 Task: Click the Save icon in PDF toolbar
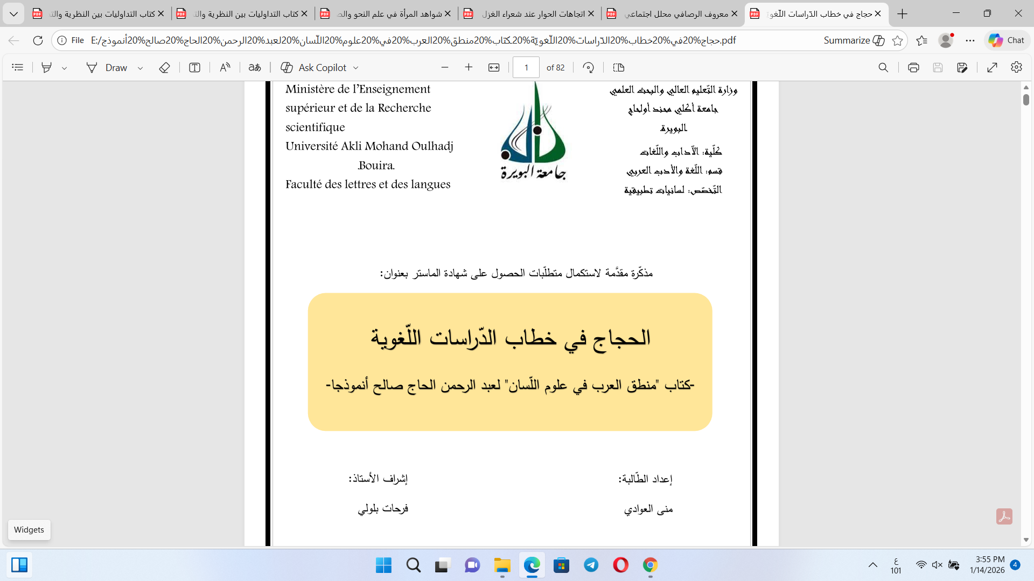click(938, 67)
